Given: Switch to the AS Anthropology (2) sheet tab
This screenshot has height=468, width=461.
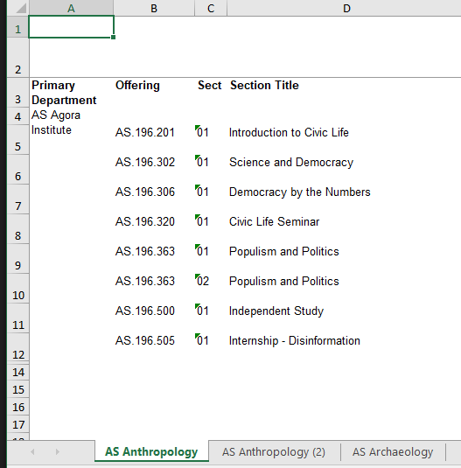Looking at the screenshot, I should (274, 452).
